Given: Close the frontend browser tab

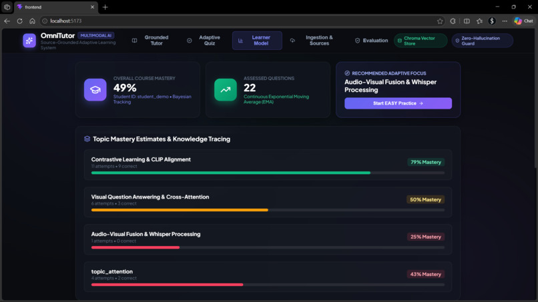Looking at the screenshot, I should (92, 7).
